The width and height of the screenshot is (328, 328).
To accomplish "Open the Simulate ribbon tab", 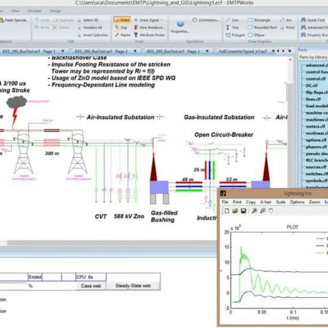I will click(34, 10).
